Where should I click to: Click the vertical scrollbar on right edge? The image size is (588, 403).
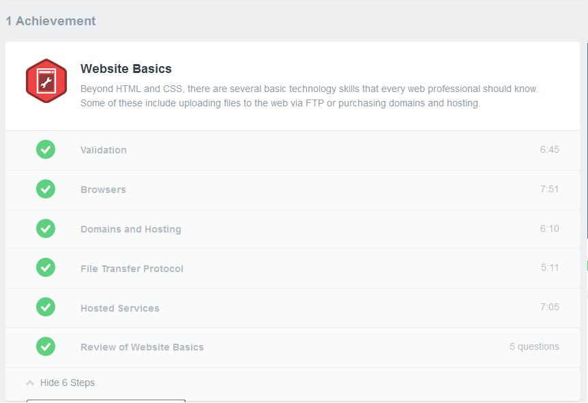coord(587,140)
